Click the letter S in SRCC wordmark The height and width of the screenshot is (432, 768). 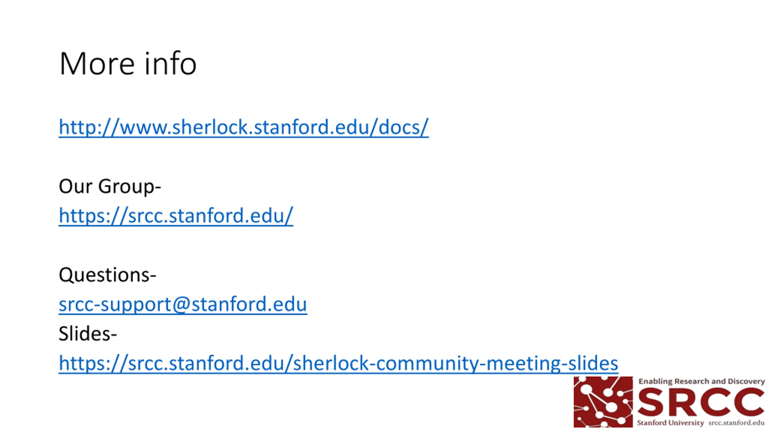[650, 402]
